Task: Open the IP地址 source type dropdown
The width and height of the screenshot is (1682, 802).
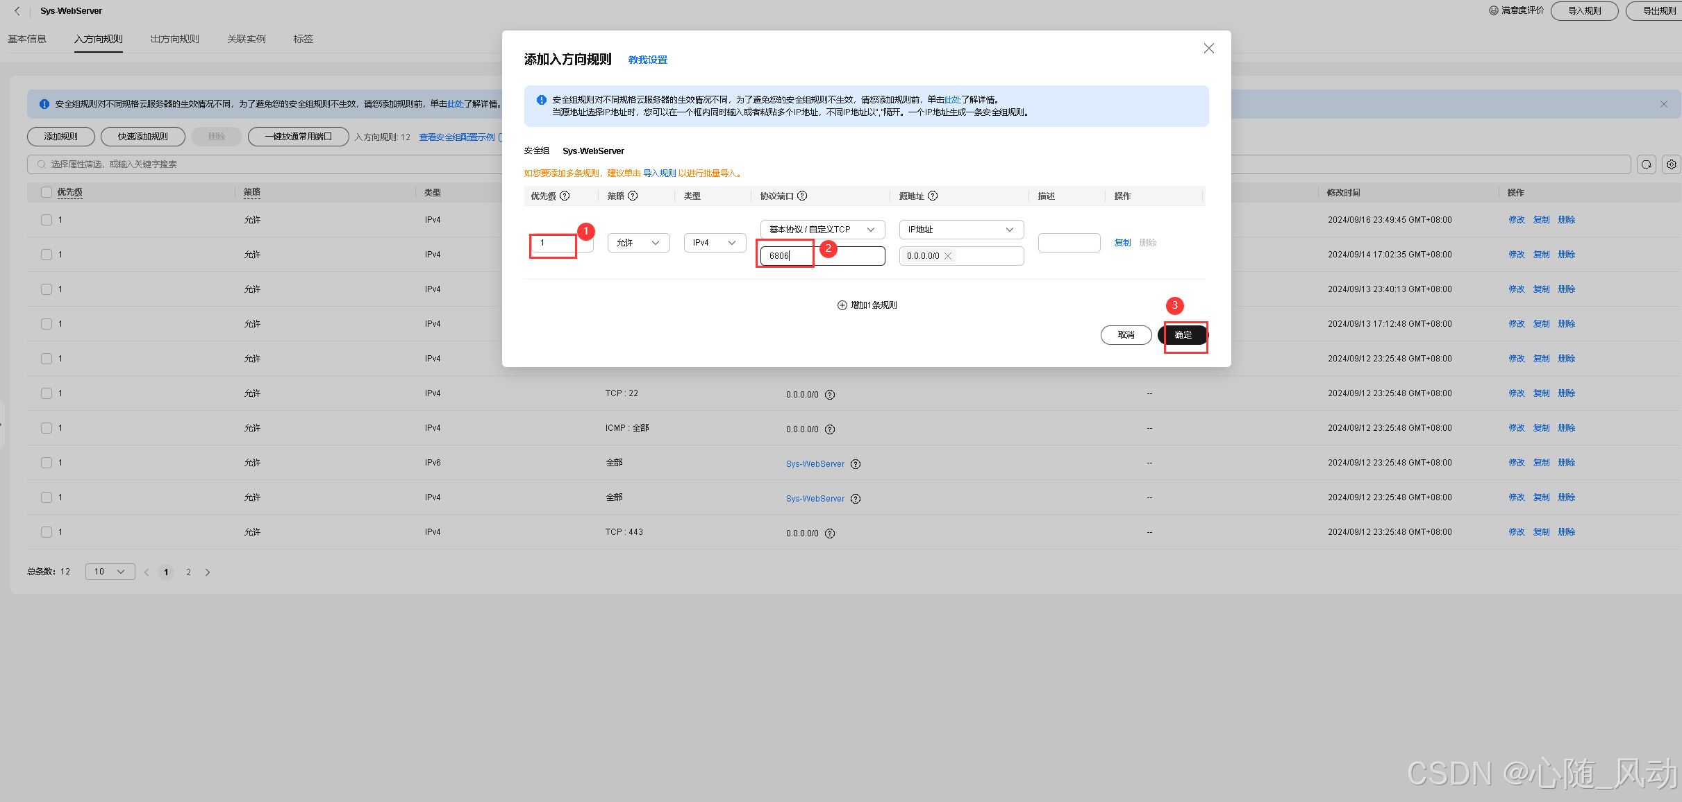Action: pos(961,230)
